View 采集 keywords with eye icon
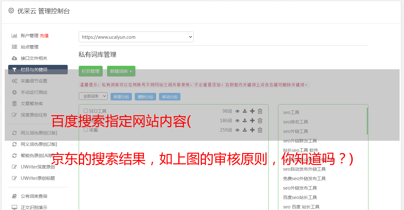The image size is (404, 210). click(237, 130)
